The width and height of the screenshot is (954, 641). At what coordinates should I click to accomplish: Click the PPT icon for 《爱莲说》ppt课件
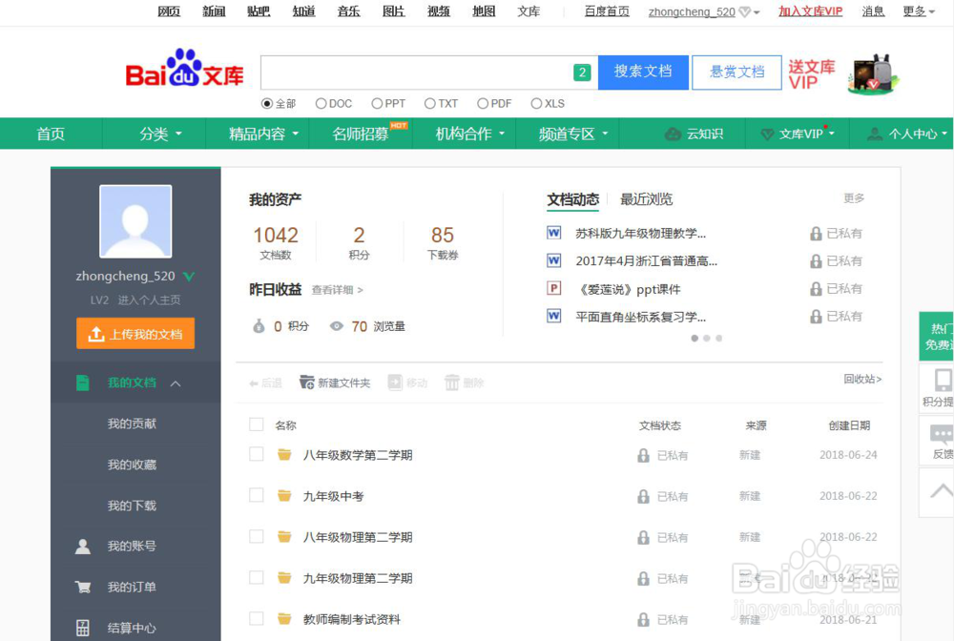(x=553, y=288)
